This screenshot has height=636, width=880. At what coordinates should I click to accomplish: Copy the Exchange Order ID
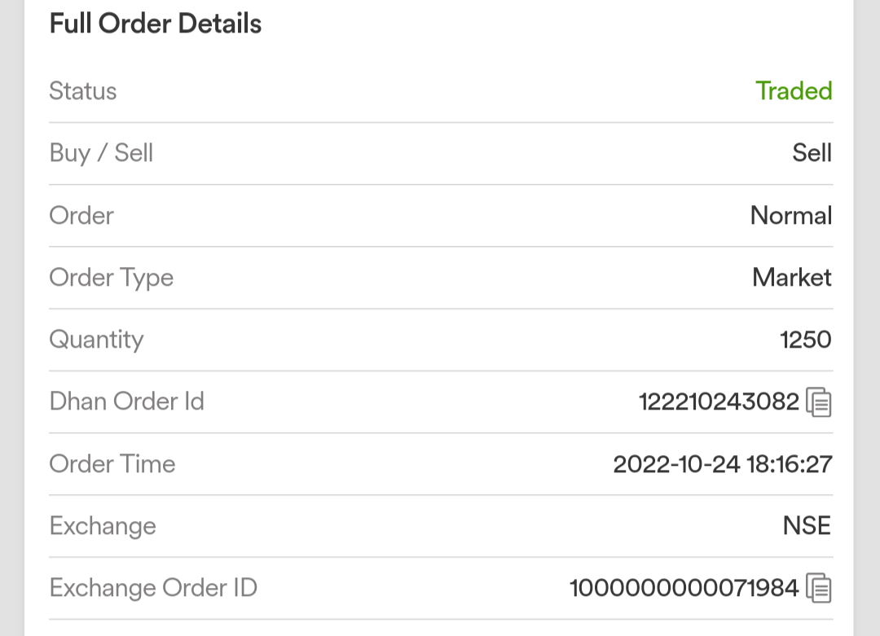pyautogui.click(x=819, y=588)
